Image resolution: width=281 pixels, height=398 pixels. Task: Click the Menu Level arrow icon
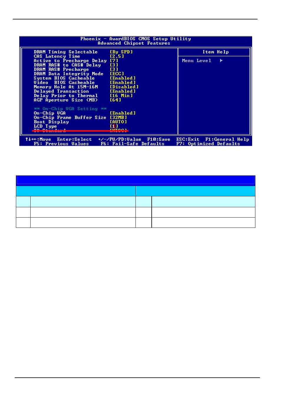pyautogui.click(x=221, y=61)
